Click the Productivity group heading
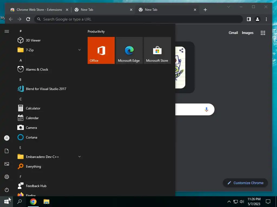Image resolution: width=277 pixels, height=207 pixels. click(96, 32)
